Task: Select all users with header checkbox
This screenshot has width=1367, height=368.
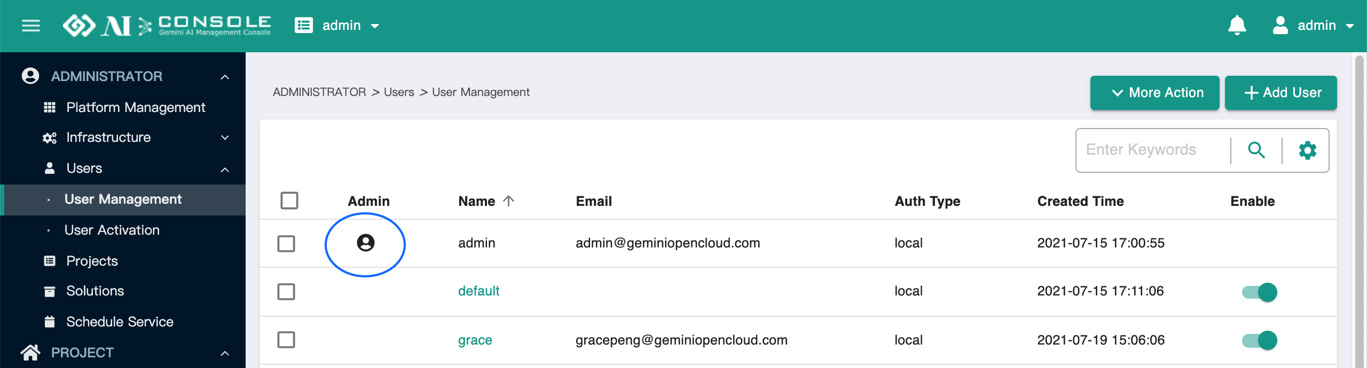Action: pyautogui.click(x=289, y=201)
